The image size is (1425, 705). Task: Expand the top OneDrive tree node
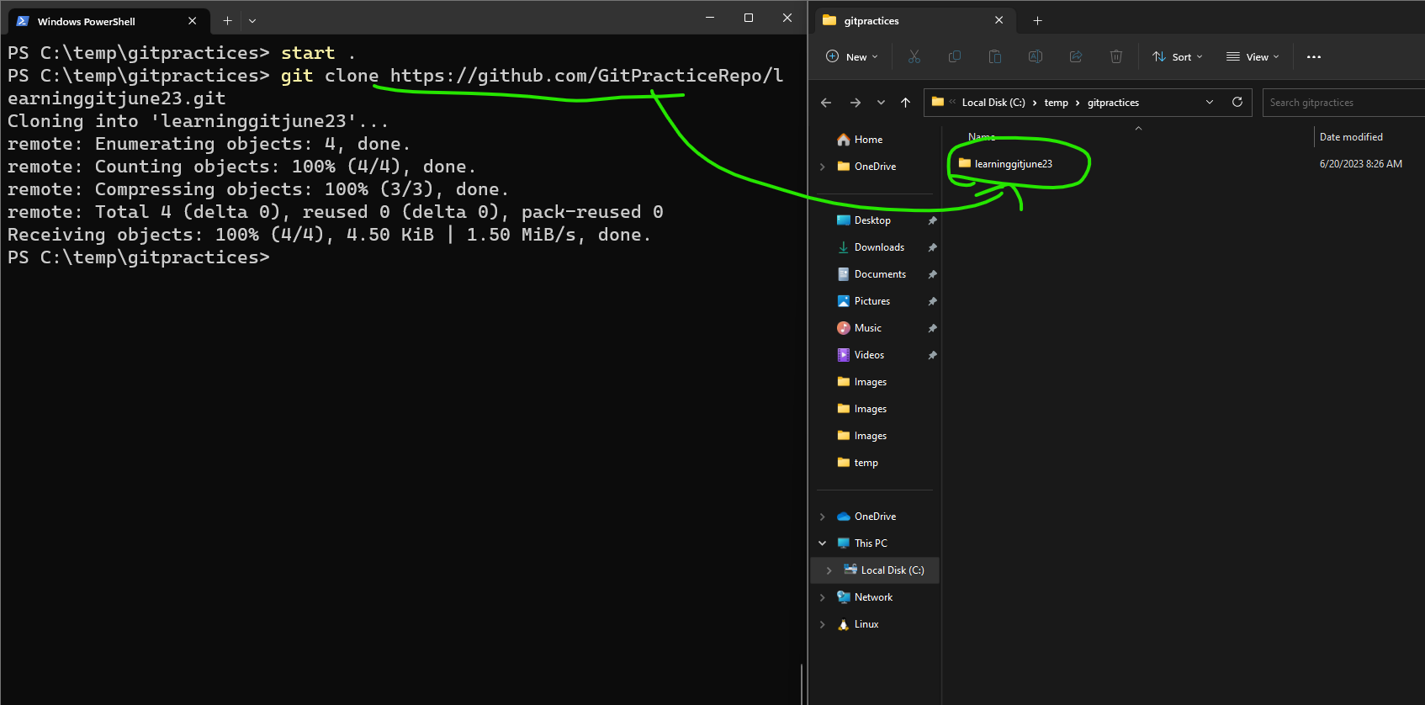pos(823,167)
